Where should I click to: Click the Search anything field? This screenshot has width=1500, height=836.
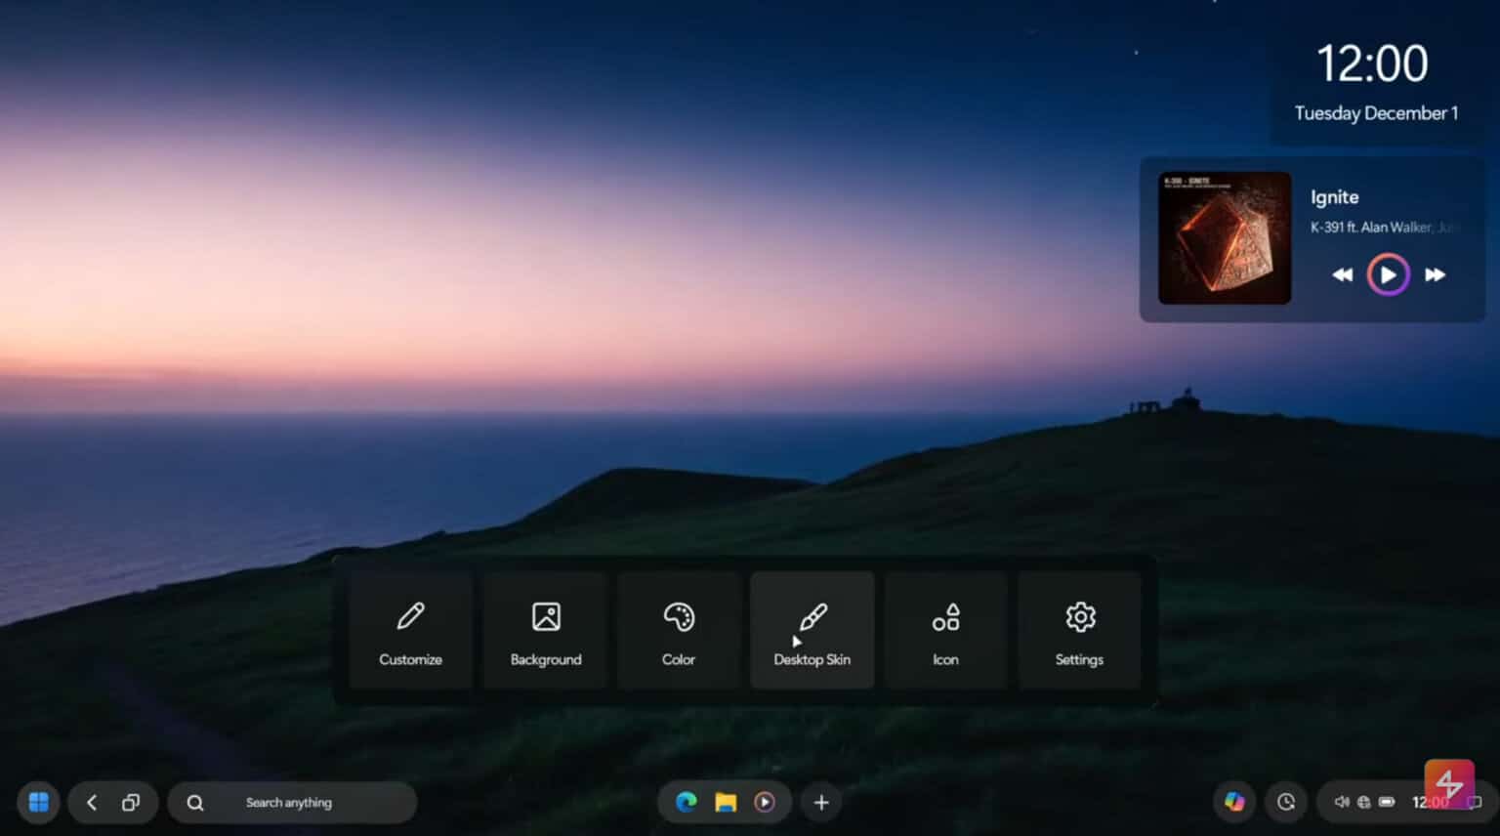tap(290, 802)
